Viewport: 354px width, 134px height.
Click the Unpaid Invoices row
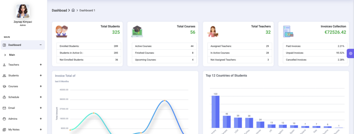pyautogui.click(x=315, y=53)
